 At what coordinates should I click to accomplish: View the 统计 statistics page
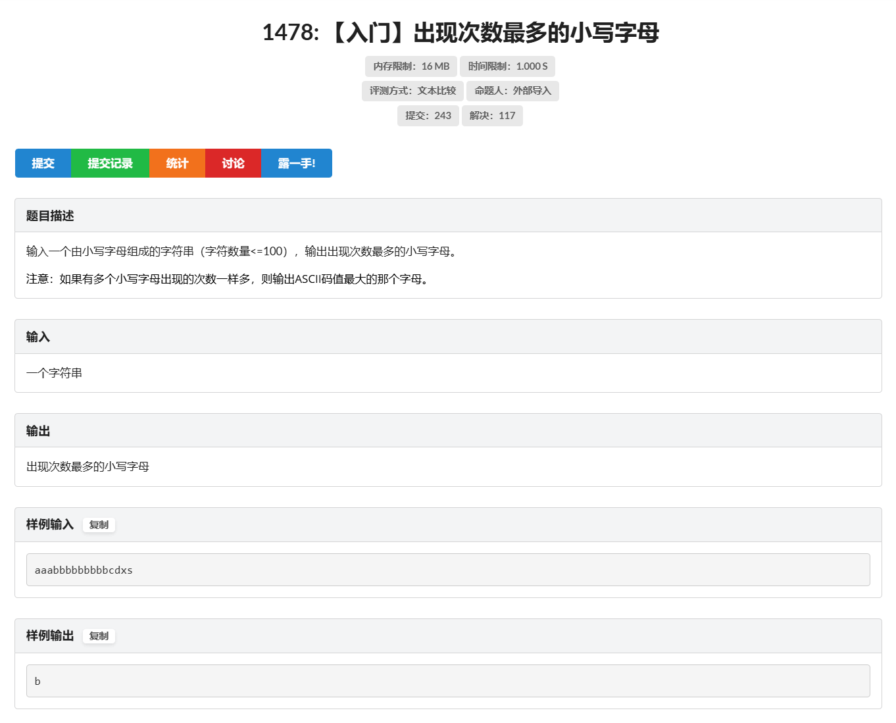click(177, 163)
